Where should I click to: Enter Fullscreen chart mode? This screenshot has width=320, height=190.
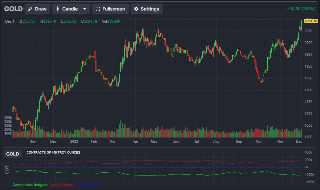[x=110, y=9]
